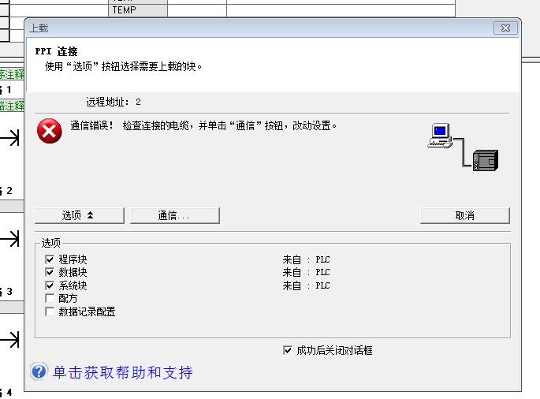Click the 上载 dialog title bar
Viewport: 540px width, 399px height.
(236, 28)
